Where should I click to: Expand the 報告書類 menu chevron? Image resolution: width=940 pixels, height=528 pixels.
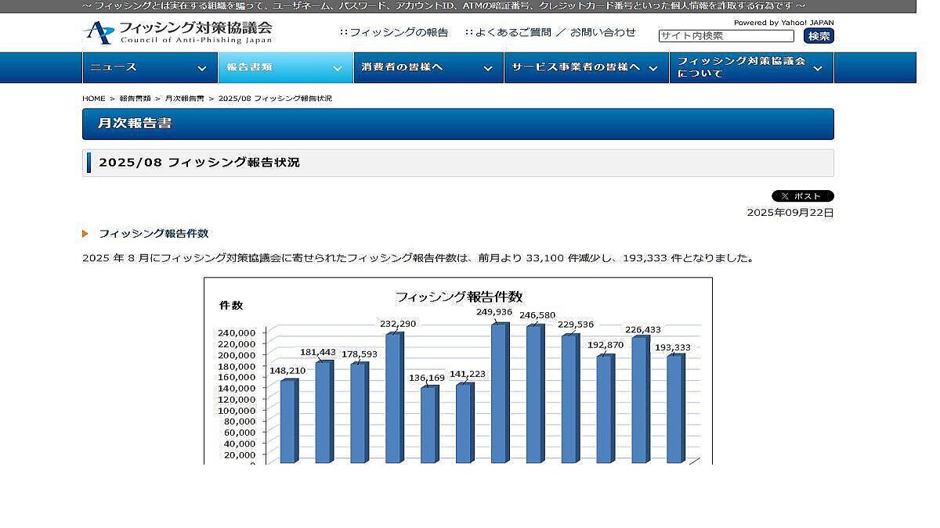click(x=338, y=69)
